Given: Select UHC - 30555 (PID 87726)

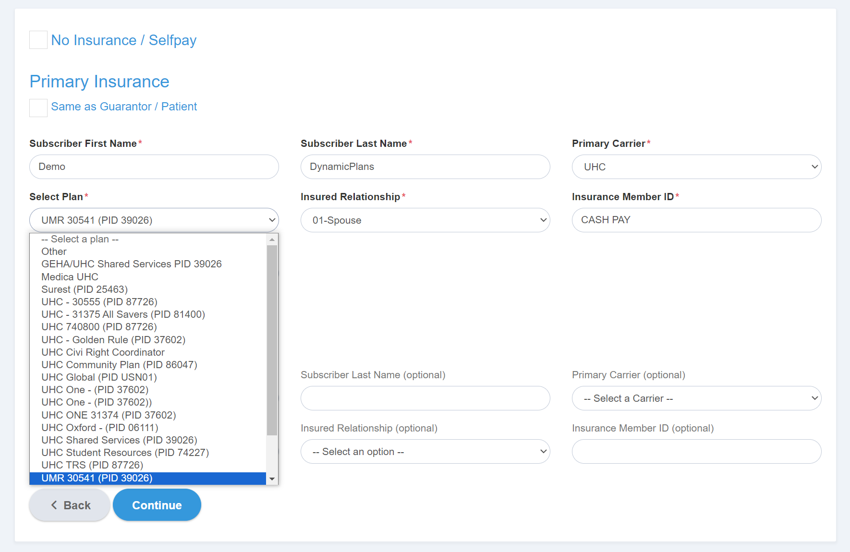Looking at the screenshot, I should click(x=148, y=302).
